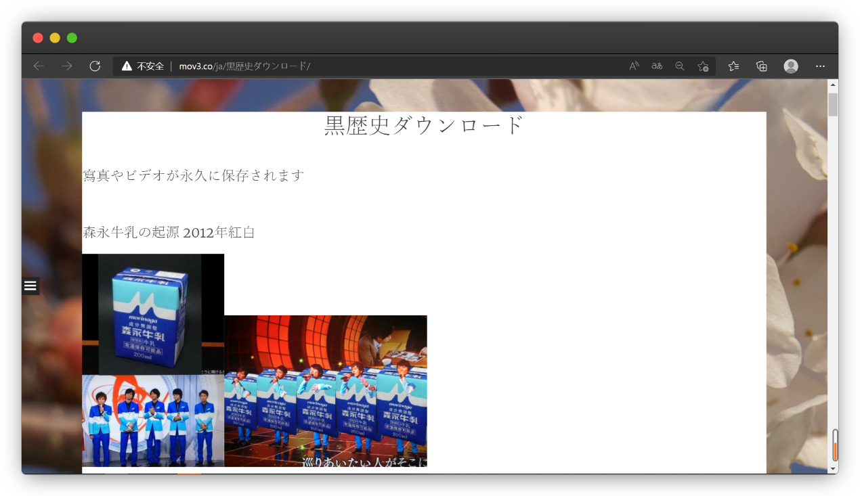The image size is (860, 496).
Task: Open the hamburger side menu on page
Action: (x=30, y=286)
